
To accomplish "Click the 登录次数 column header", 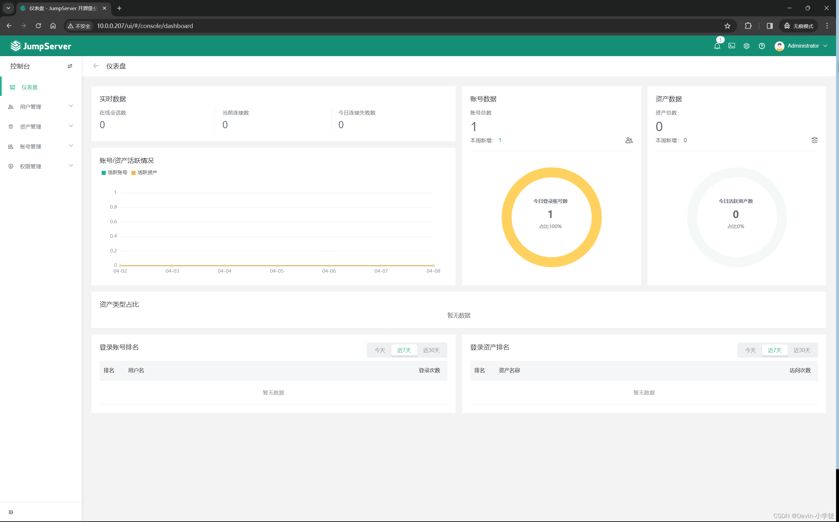I will [x=429, y=370].
